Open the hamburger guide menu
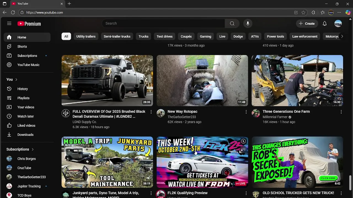The width and height of the screenshot is (353, 198). [9, 23]
